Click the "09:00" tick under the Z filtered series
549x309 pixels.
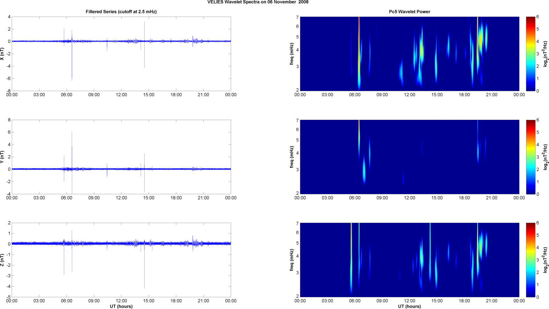tap(94, 301)
